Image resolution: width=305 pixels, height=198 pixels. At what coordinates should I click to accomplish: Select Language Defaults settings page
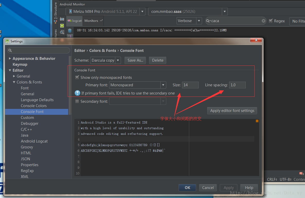pyautogui.click(x=37, y=100)
